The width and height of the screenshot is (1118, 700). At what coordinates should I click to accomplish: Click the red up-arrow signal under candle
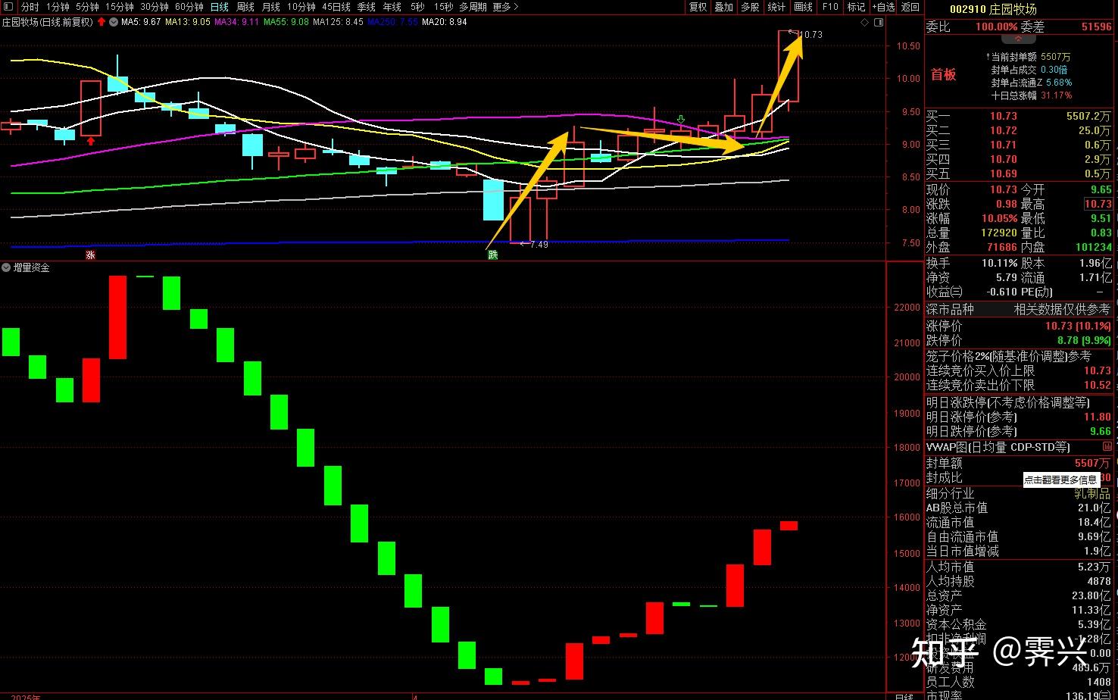click(91, 141)
